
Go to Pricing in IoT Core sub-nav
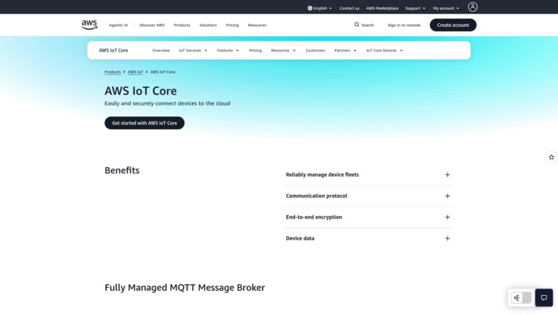[x=255, y=51]
